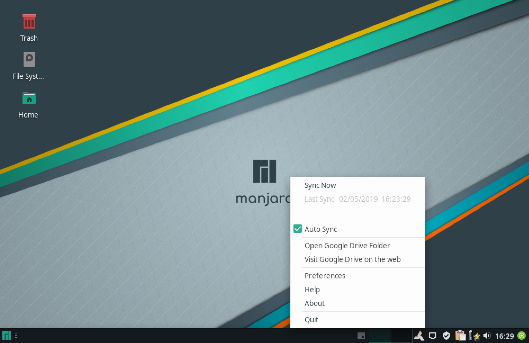The width and height of the screenshot is (529, 343).
Task: Open the update shield tray icon
Action: coord(446,336)
